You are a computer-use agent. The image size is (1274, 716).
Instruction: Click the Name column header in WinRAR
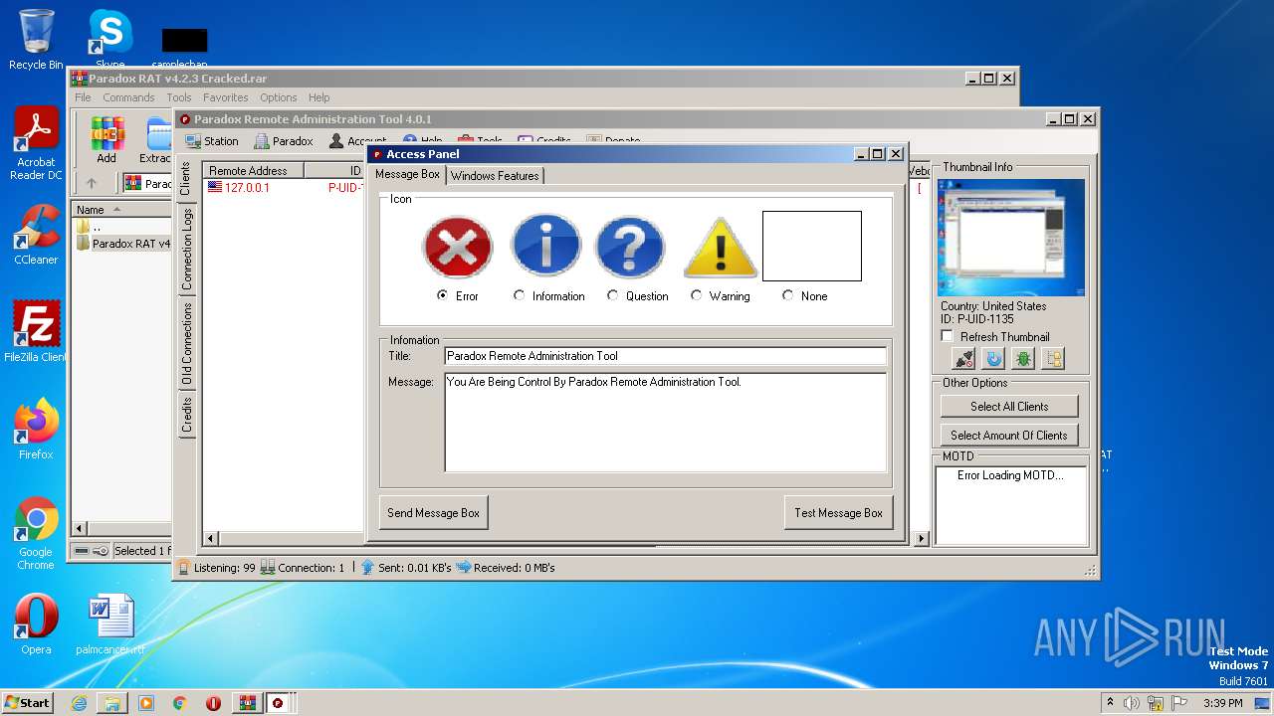[121, 210]
